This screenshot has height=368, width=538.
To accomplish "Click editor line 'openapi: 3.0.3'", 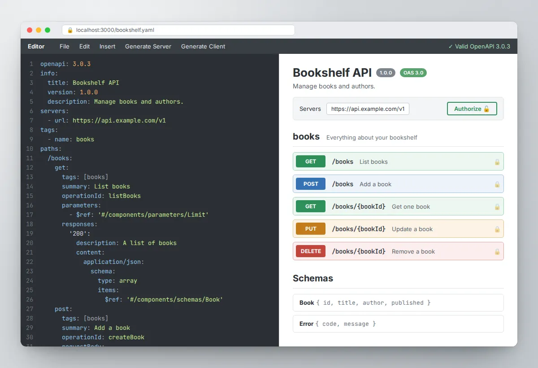I will (65, 64).
